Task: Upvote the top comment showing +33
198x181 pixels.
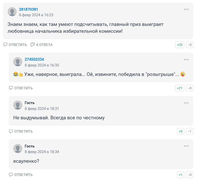Action: (180, 45)
